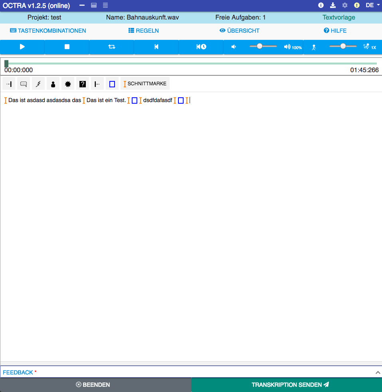The image size is (382, 392).
Task: Insert a speech bubble comment marker
Action: [x=23, y=83]
